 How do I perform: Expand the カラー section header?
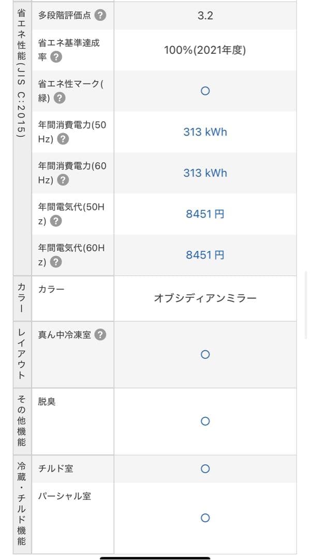(21, 298)
